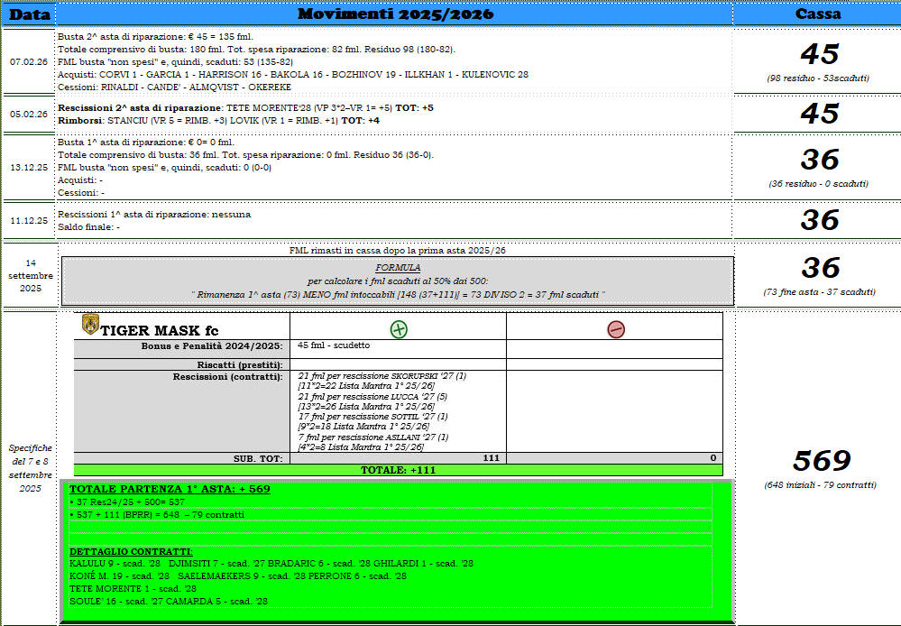
Task: Select the Movimenti 2025/2026 header
Action: (394, 14)
